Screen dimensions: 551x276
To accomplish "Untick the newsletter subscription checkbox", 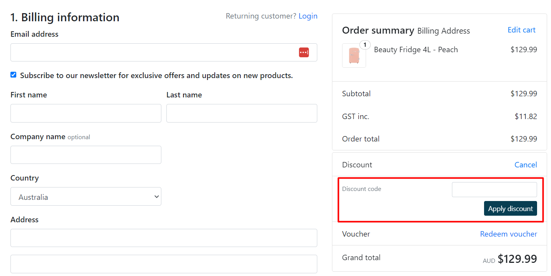I will 14,75.
